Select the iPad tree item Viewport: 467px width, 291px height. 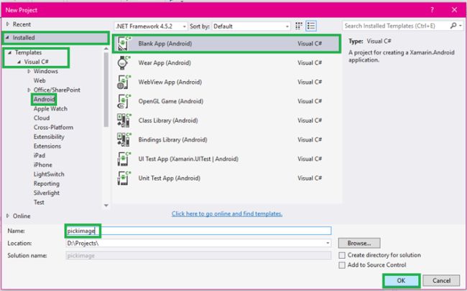pos(40,156)
